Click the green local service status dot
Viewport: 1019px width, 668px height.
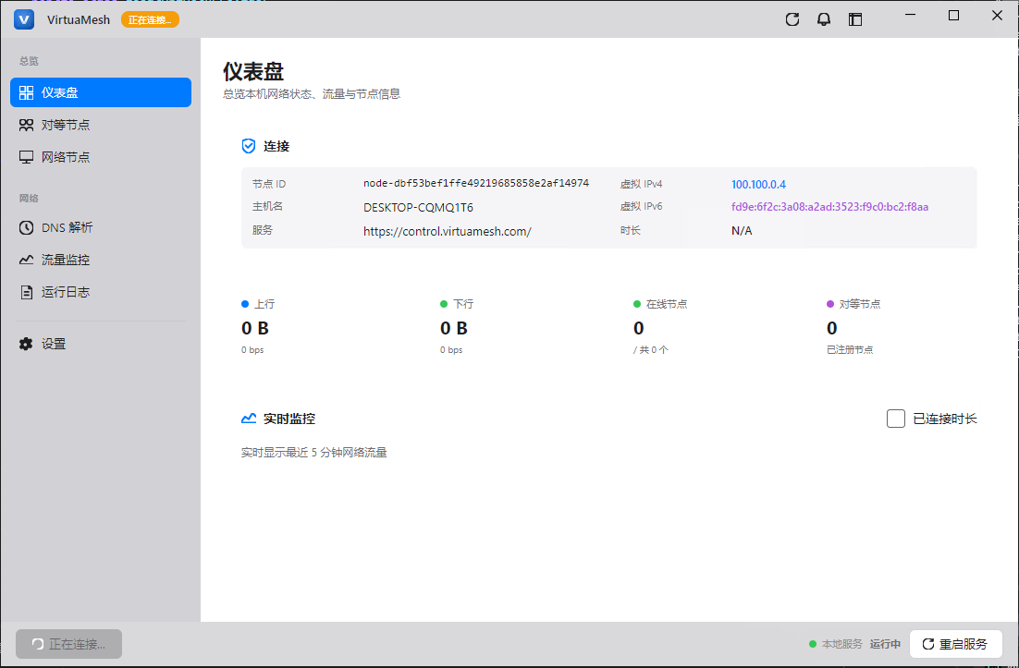[813, 644]
